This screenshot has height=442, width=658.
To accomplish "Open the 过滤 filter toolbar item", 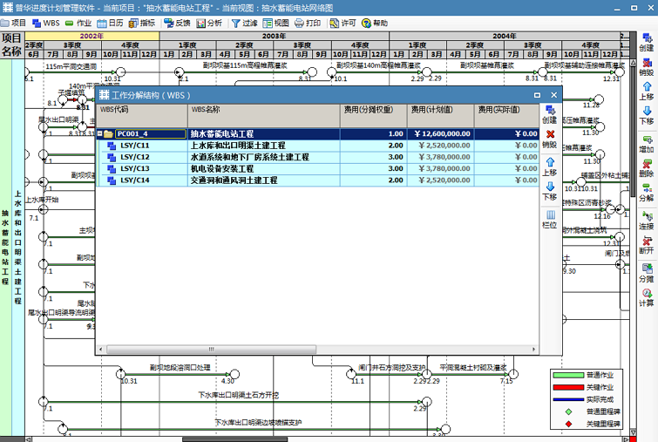I will click(x=244, y=24).
